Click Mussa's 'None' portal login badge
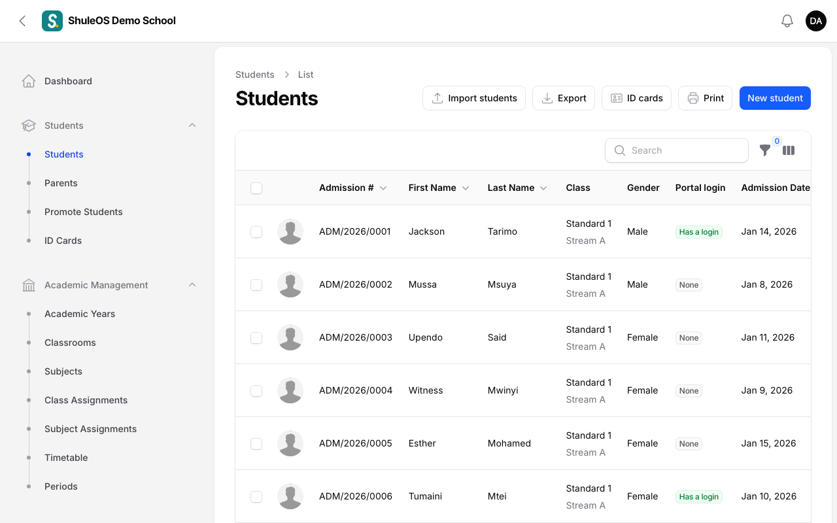This screenshot has height=523, width=837. click(x=689, y=285)
